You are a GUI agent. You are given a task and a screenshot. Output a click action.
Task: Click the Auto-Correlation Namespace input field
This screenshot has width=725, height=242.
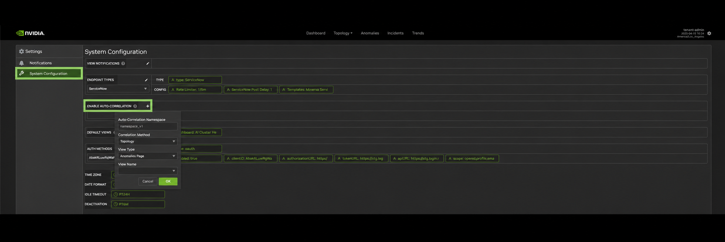147,127
